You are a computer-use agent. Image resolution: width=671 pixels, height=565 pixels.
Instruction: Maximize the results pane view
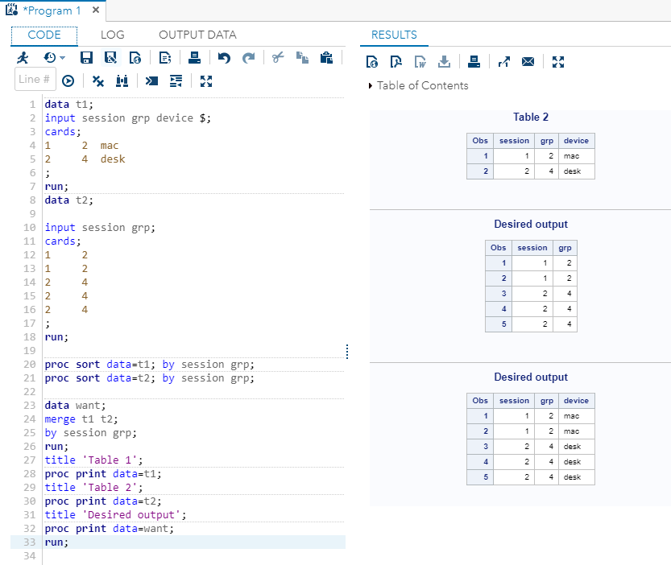coord(559,62)
